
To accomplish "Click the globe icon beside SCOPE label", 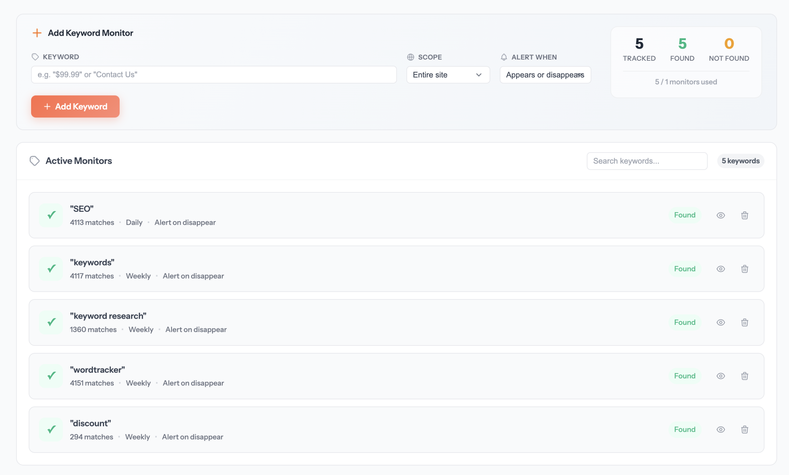I will tap(411, 57).
